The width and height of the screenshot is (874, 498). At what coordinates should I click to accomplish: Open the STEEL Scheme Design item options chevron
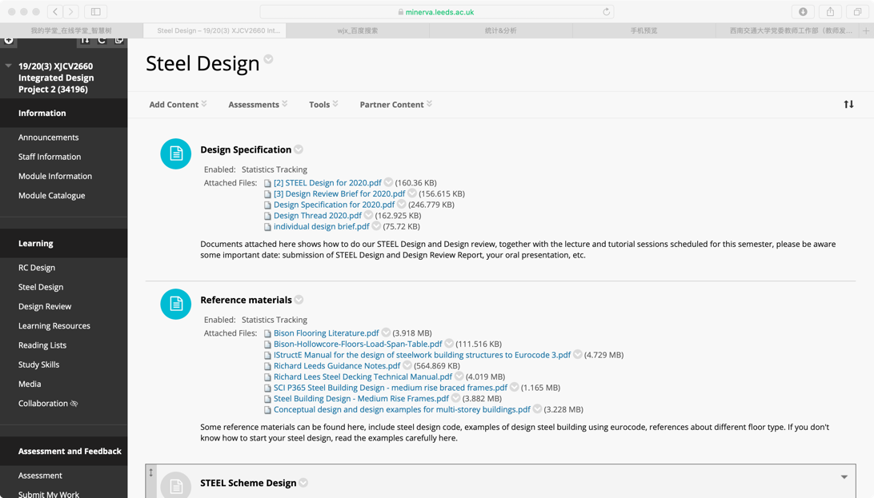tap(303, 483)
